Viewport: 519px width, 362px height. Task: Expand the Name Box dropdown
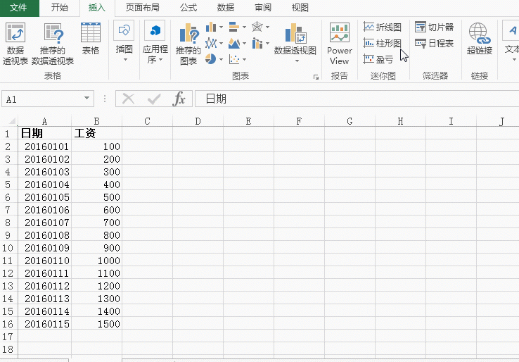click(x=87, y=99)
